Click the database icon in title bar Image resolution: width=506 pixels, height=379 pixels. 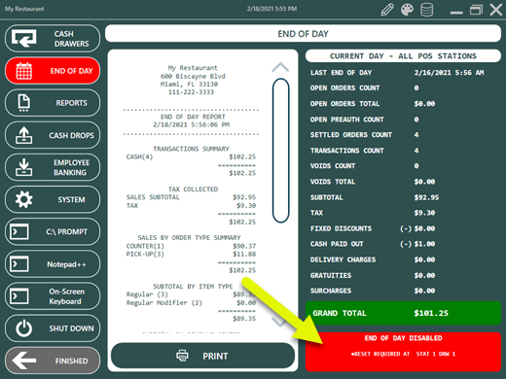(x=426, y=10)
